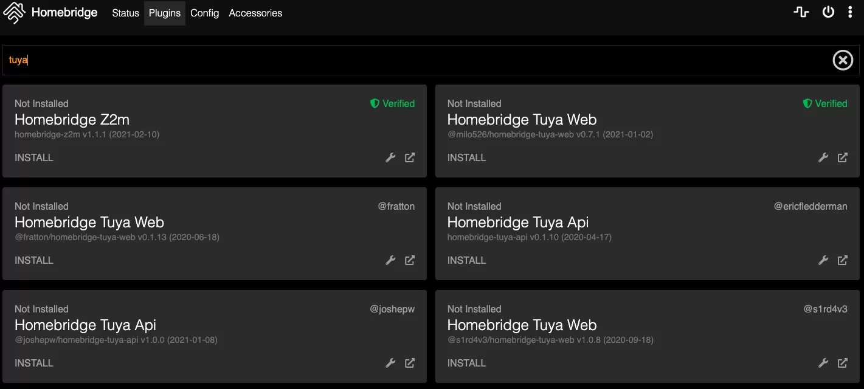The image size is (864, 389).
Task: Click Not Installed label on joshepw Tuya Api card
Action: (41, 309)
